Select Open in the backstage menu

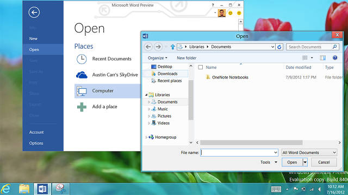click(43, 49)
